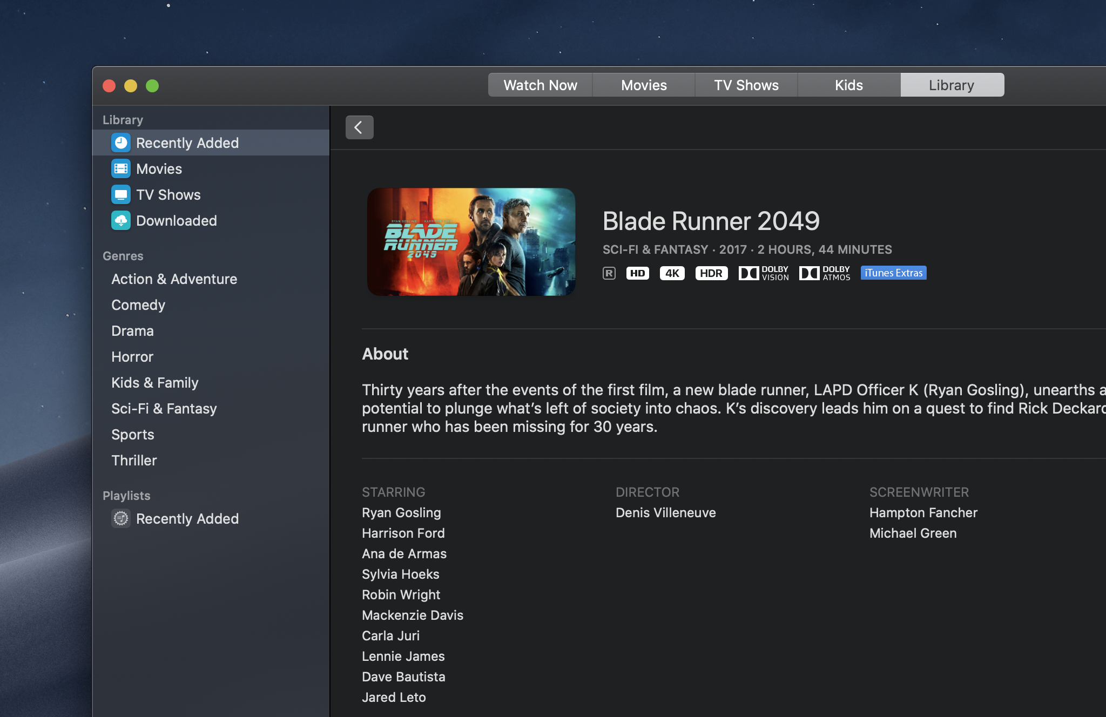This screenshot has height=717, width=1106.
Task: Click the Recently Added clock icon
Action: click(x=121, y=143)
